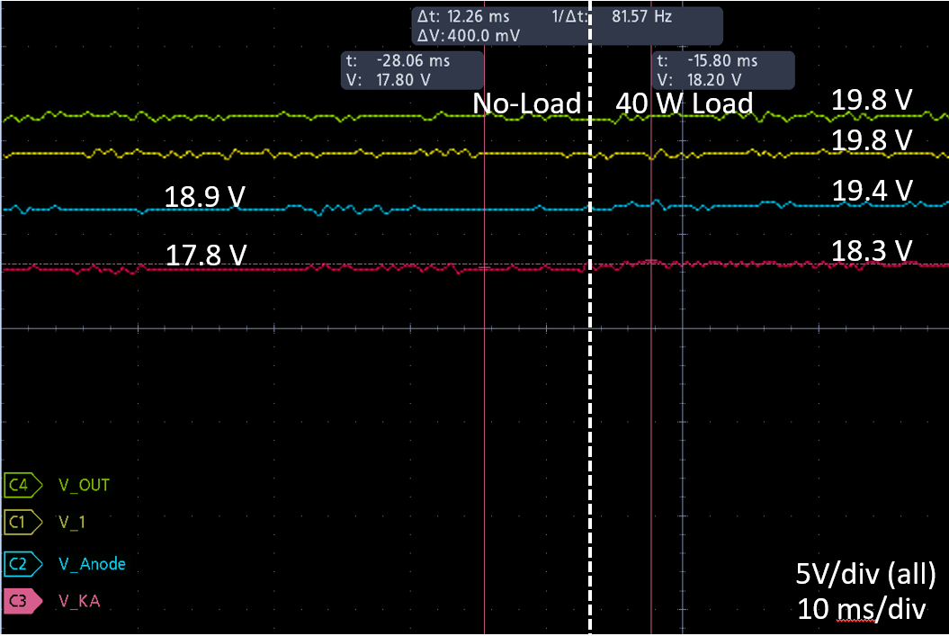Select the cyan C2 channel badge
This screenshot has width=949, height=636.
23,564
